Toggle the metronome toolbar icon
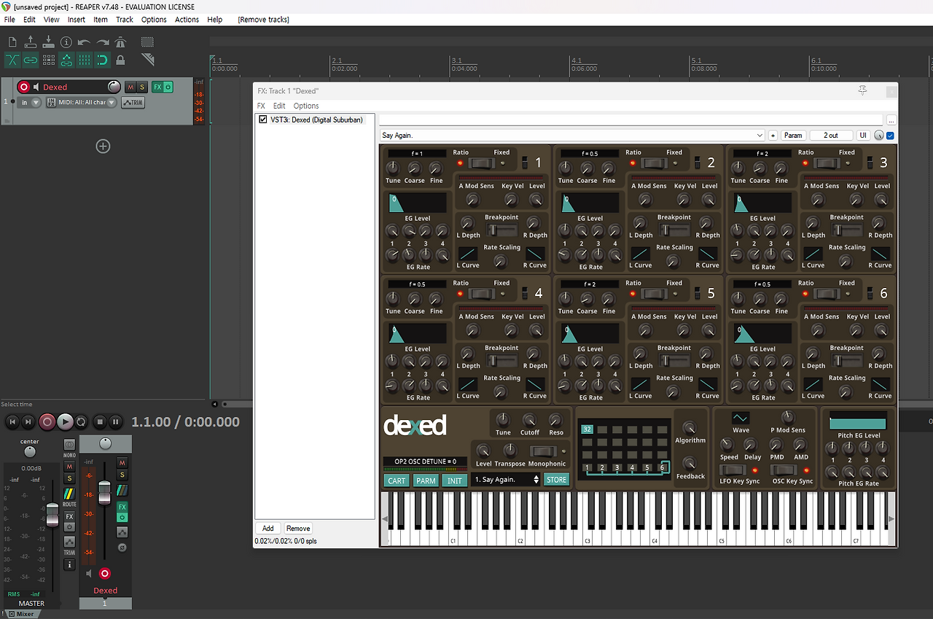Screen dimensions: 933x619 coord(121,42)
